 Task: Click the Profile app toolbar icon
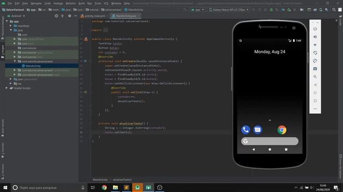(283, 10)
